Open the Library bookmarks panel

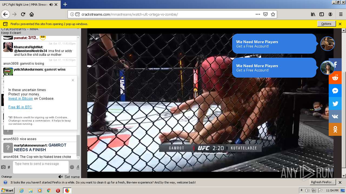click(x=313, y=14)
